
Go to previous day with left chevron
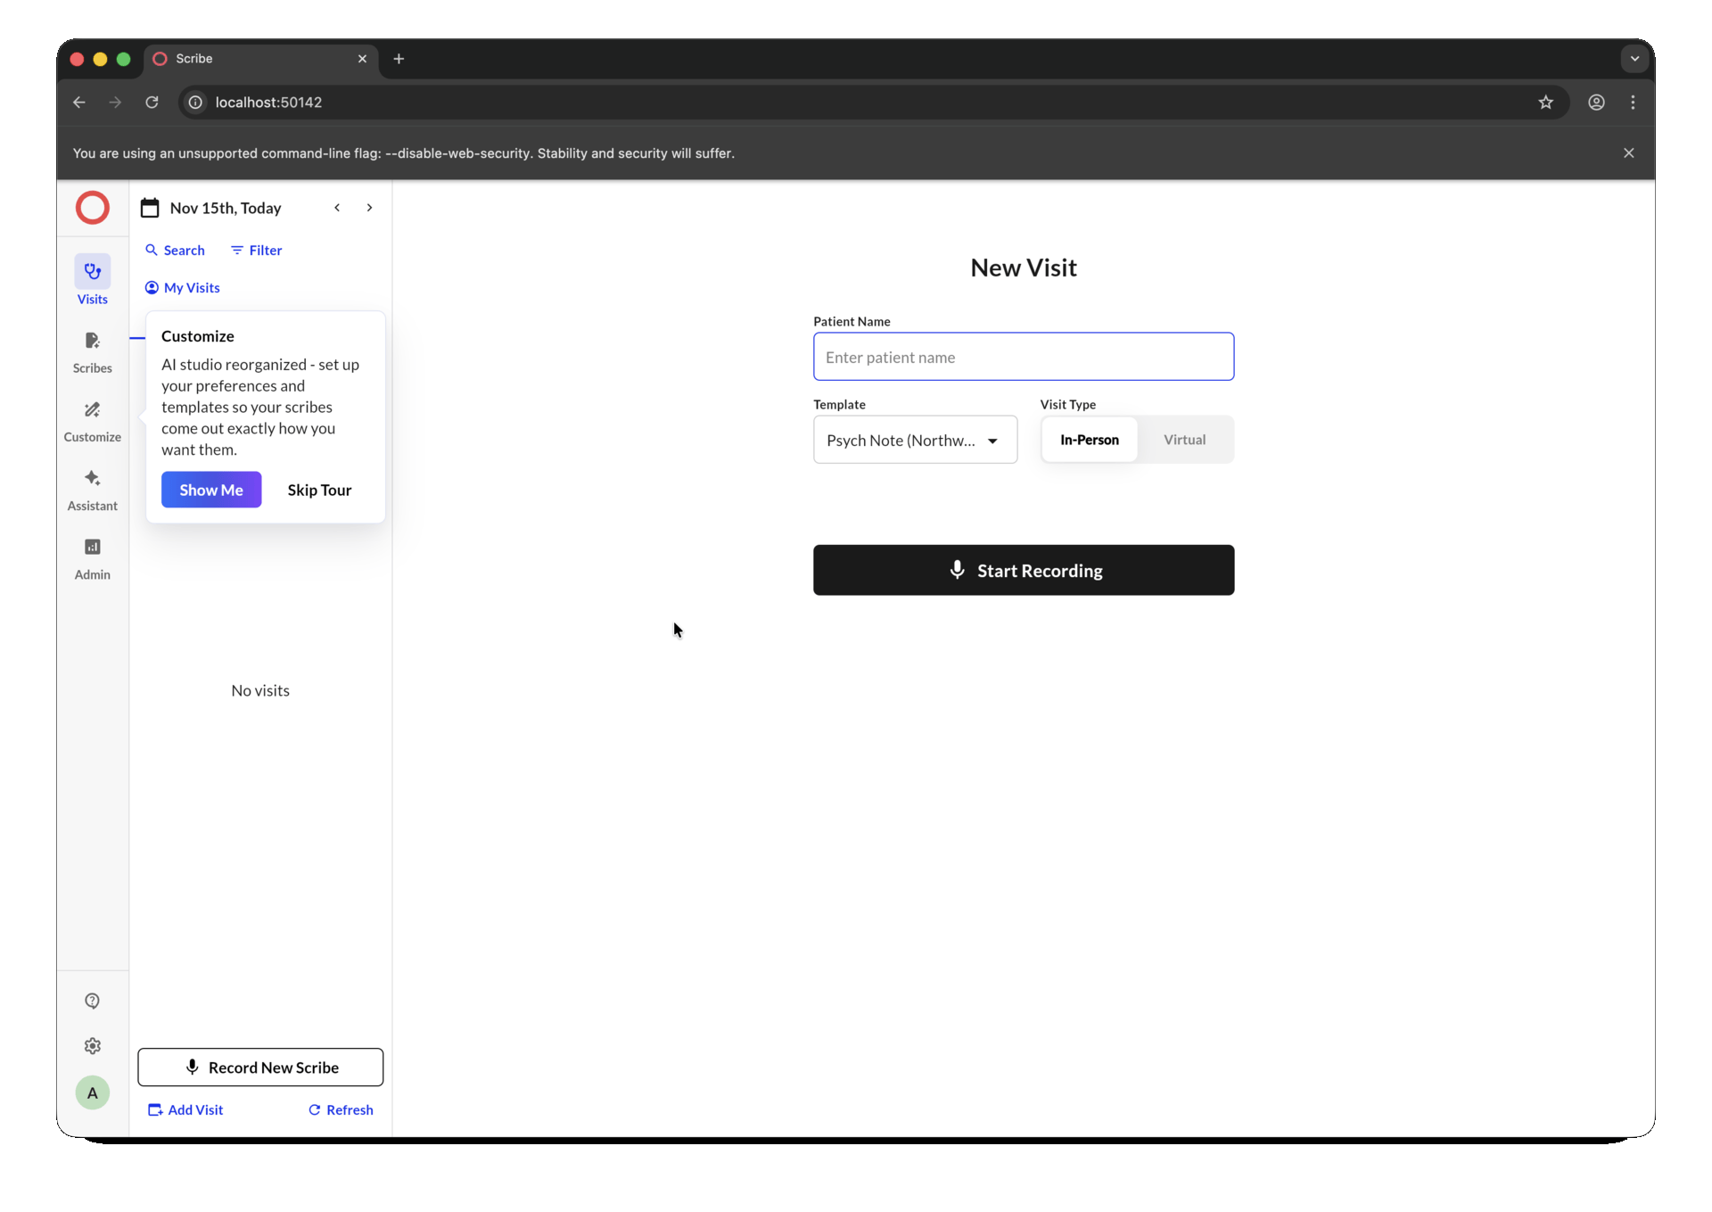click(x=337, y=208)
